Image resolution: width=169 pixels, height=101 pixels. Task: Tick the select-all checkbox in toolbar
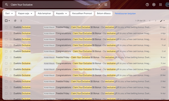[6, 21]
